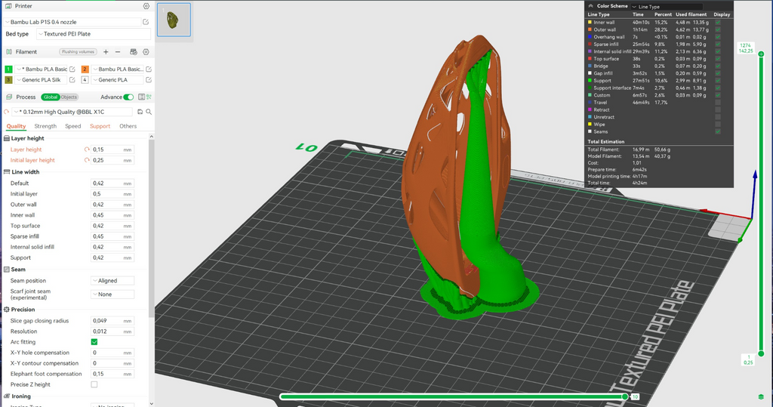The width and height of the screenshot is (773, 407).
Task: Open compare presets icon beside Advance
Action: pyautogui.click(x=141, y=97)
